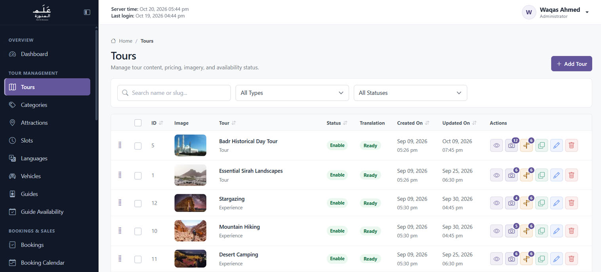Image resolution: width=601 pixels, height=272 pixels.
Task: Open the photo gallery for Mountain Hiking
Action: (x=511, y=231)
